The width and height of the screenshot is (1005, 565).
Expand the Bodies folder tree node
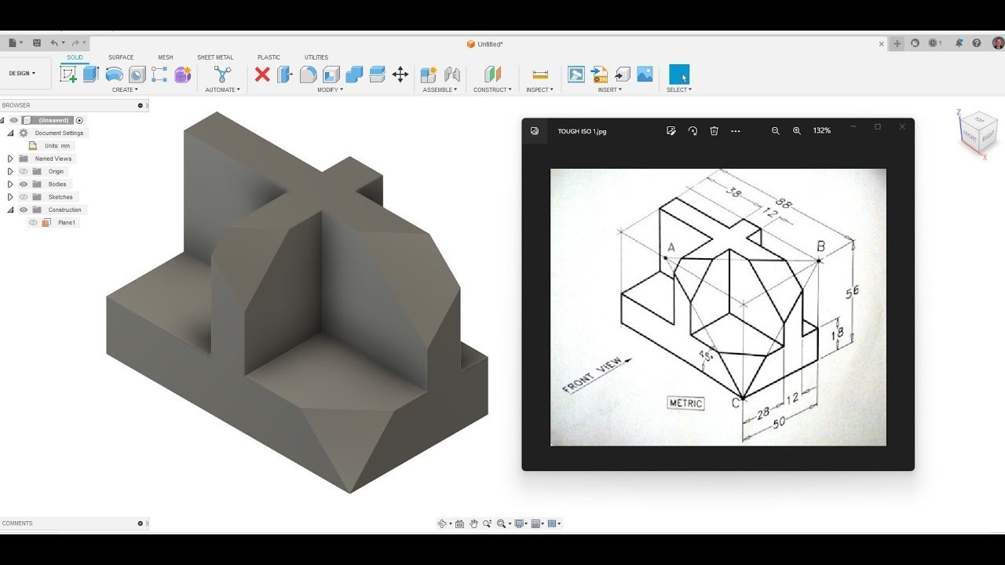(10, 184)
